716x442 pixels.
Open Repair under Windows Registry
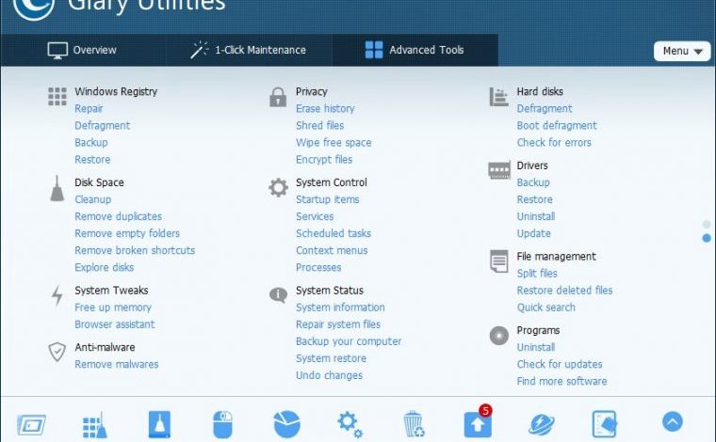(89, 109)
